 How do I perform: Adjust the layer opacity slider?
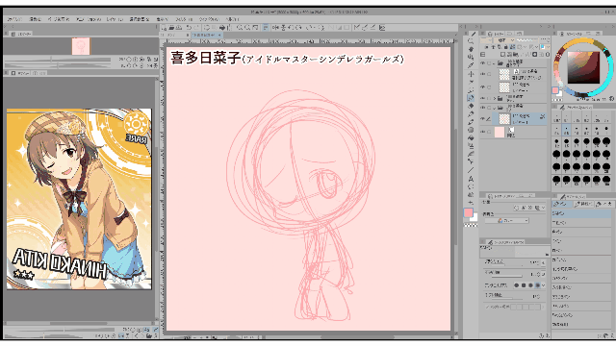coord(526,40)
